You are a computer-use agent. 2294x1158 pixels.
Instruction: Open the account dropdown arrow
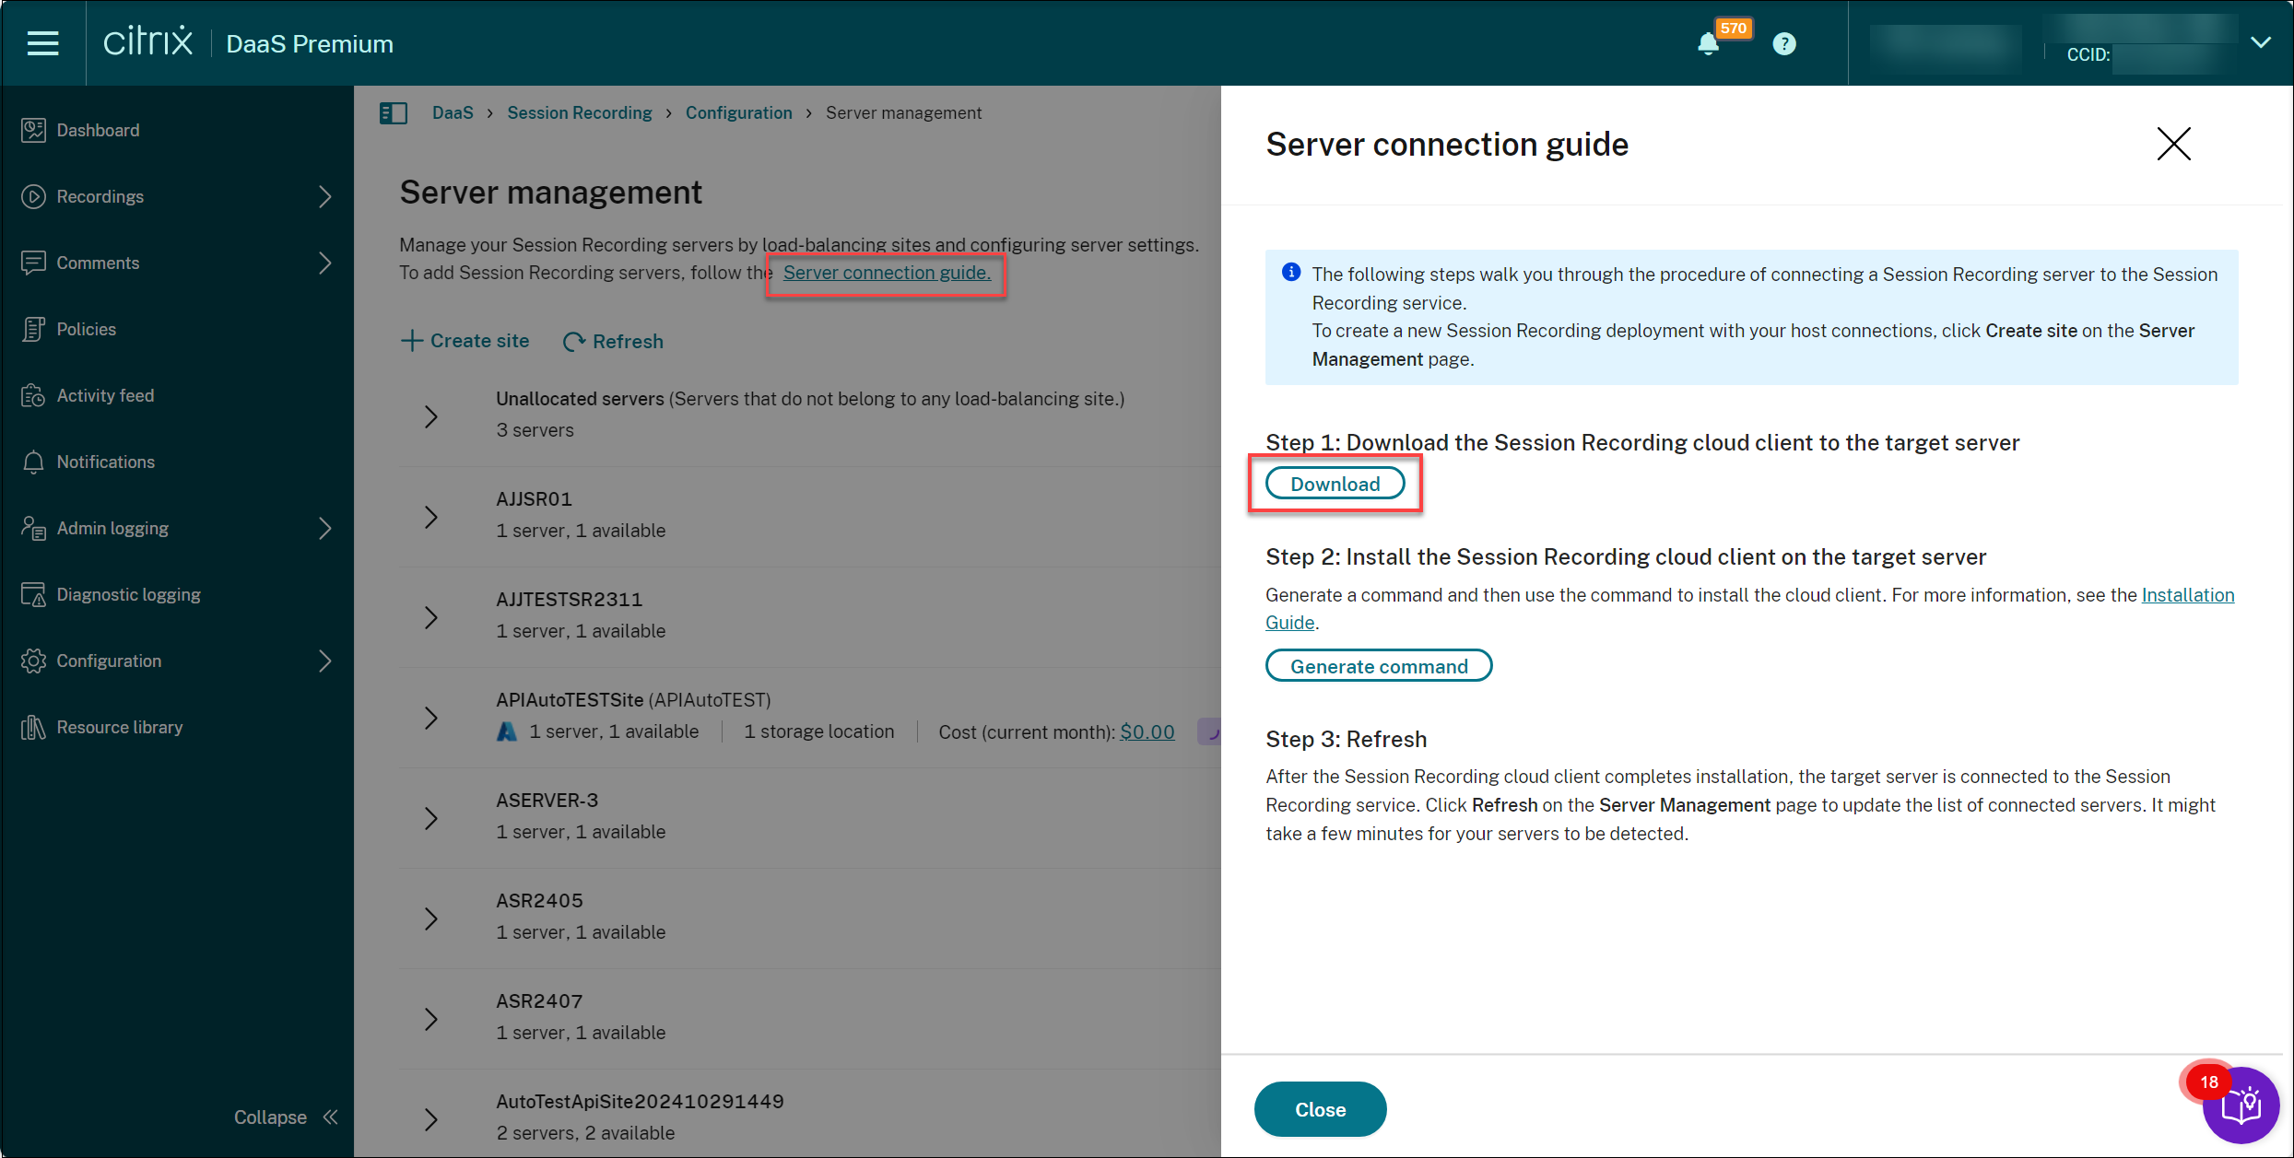click(x=2260, y=42)
